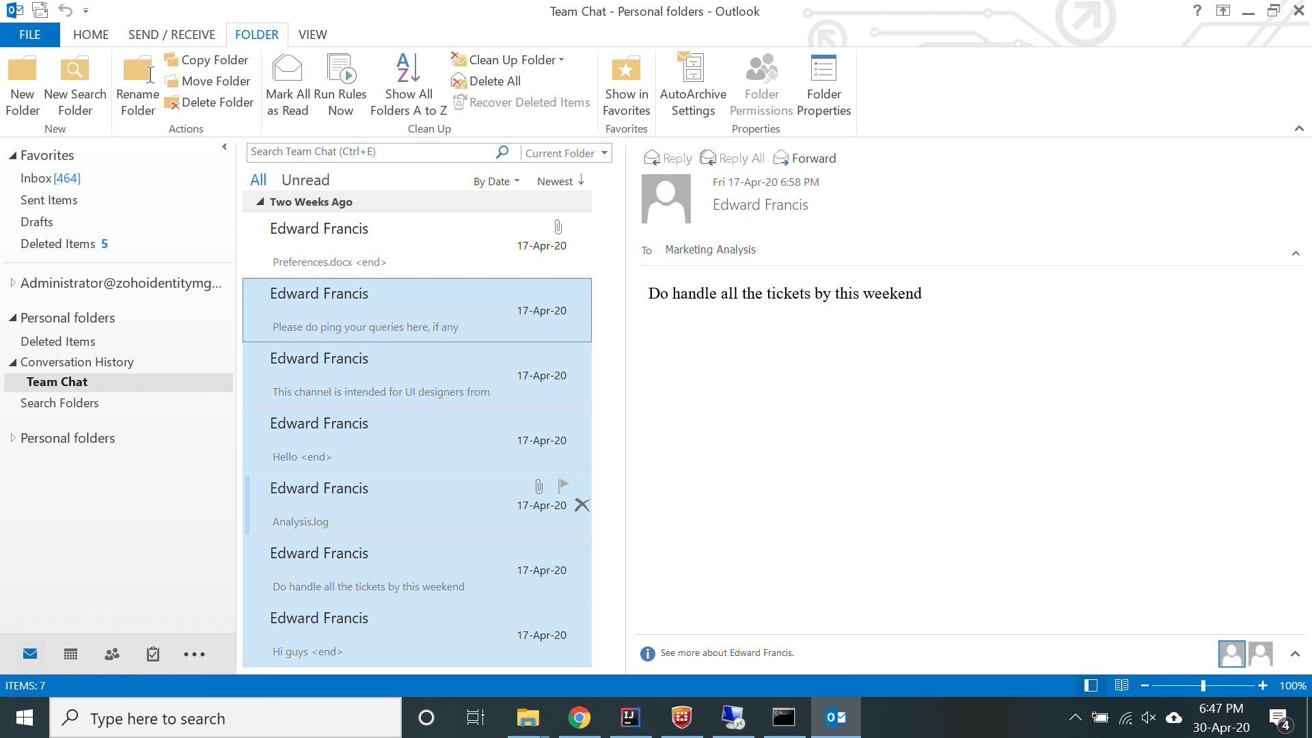Screen dimensions: 1312x738
Task: Switch to Calendar view in navigation bar
Action: tap(70, 654)
